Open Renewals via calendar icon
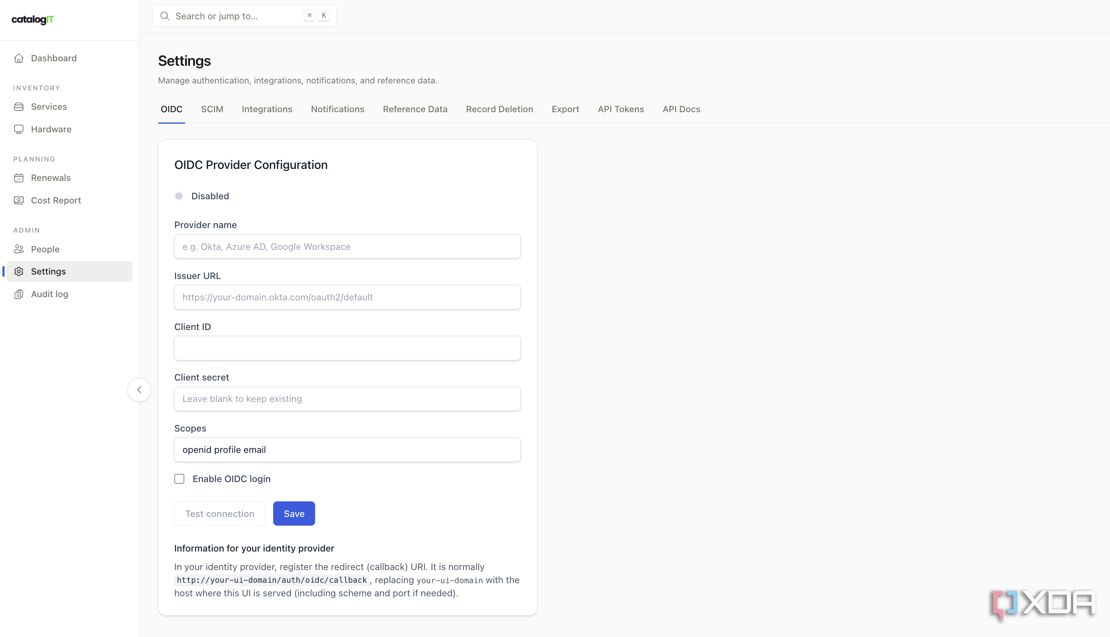This screenshot has height=637, width=1110. [19, 178]
